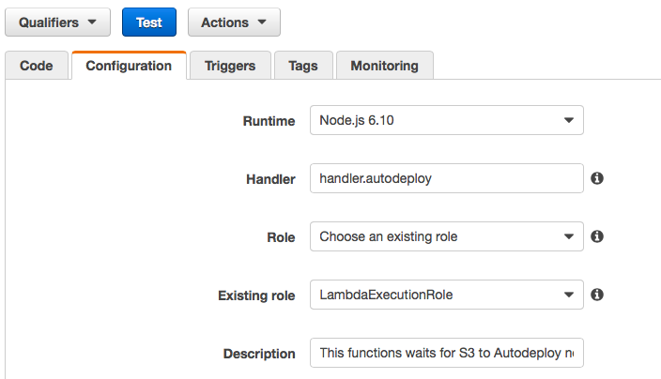Viewport: 661px width, 379px height.
Task: Open the Triggers tab
Action: pos(231,66)
